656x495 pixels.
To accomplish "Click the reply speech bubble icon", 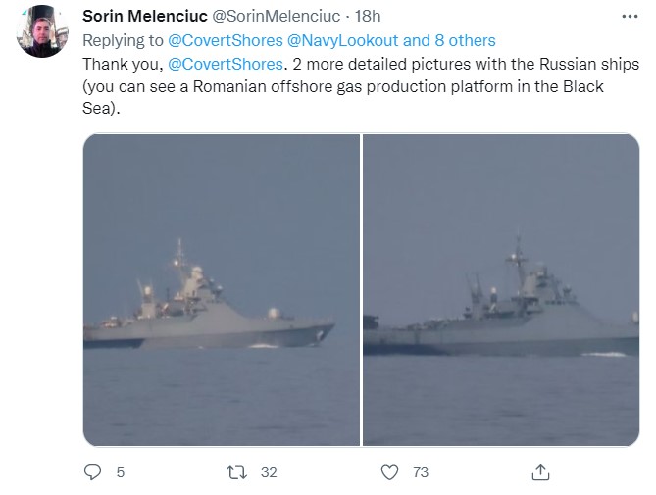I will [93, 471].
